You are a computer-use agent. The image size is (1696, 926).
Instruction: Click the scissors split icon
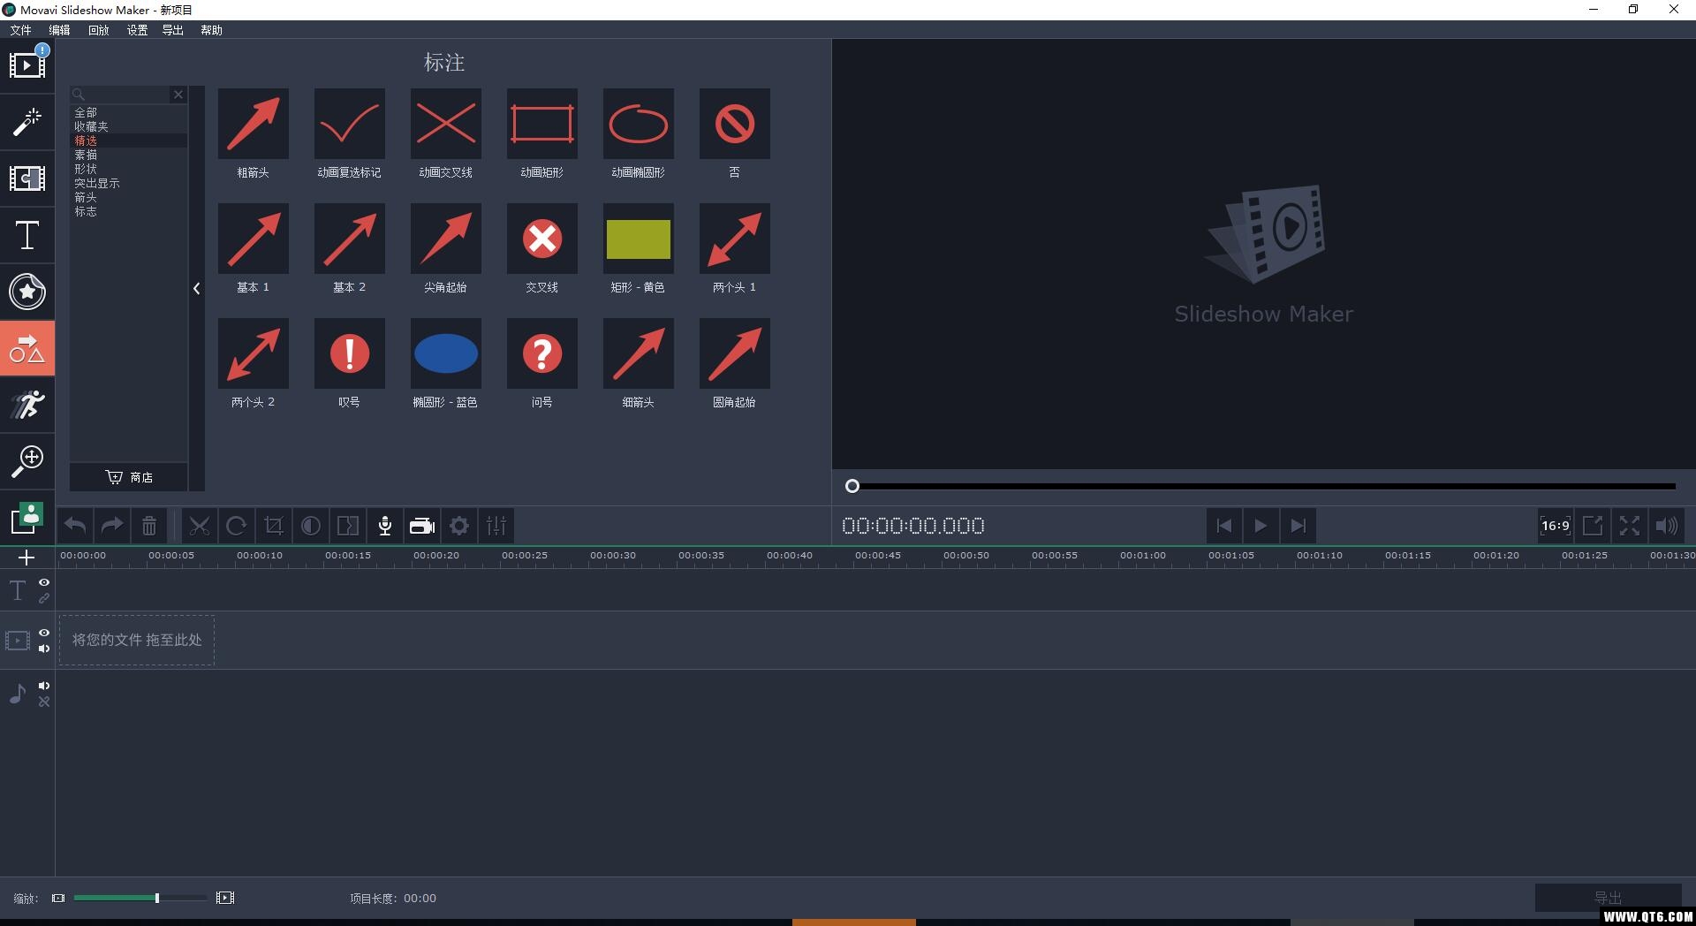(200, 526)
